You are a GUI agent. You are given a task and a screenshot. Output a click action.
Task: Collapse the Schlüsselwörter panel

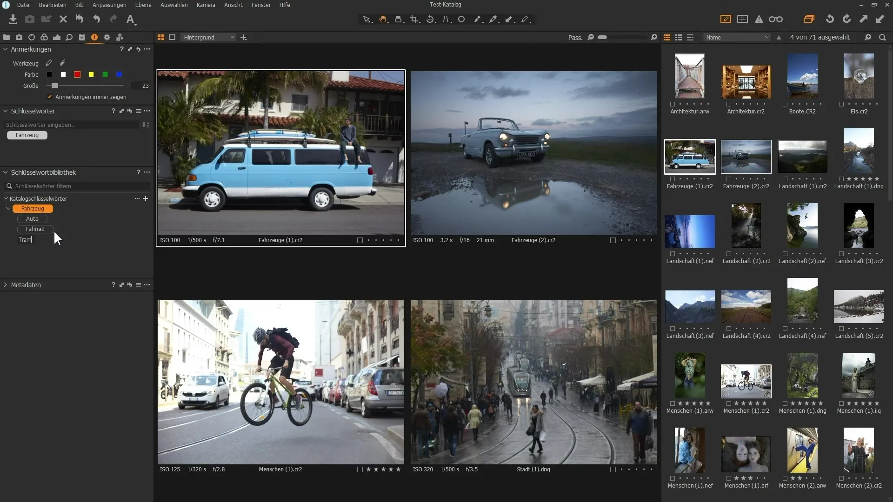pos(6,111)
